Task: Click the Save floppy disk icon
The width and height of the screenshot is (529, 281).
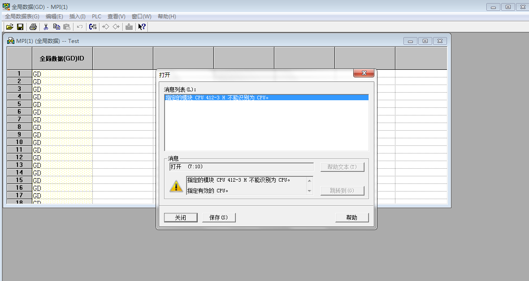Action: 20,26
